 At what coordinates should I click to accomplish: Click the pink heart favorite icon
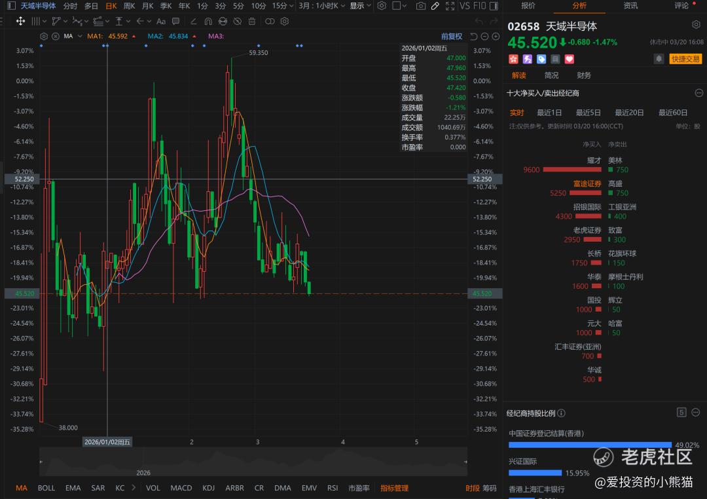coord(569,59)
